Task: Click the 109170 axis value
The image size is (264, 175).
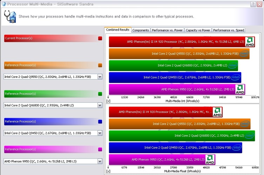Action: [x=255, y=97]
